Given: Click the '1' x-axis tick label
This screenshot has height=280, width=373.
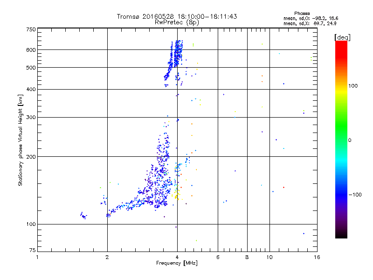Looking at the screenshot, I should pos(37,257).
